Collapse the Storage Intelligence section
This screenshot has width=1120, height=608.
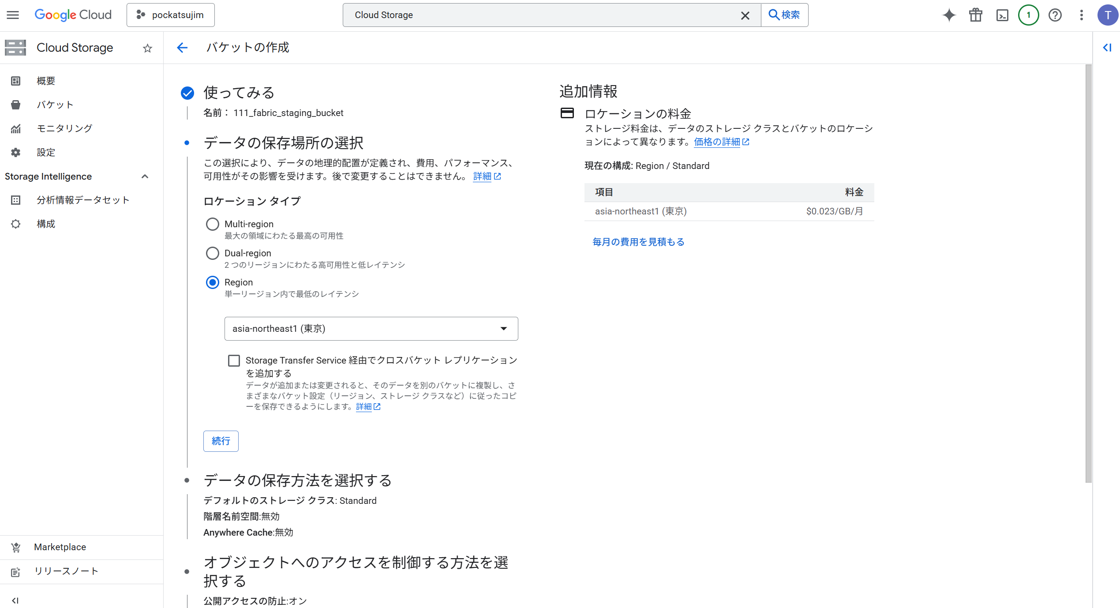point(145,176)
